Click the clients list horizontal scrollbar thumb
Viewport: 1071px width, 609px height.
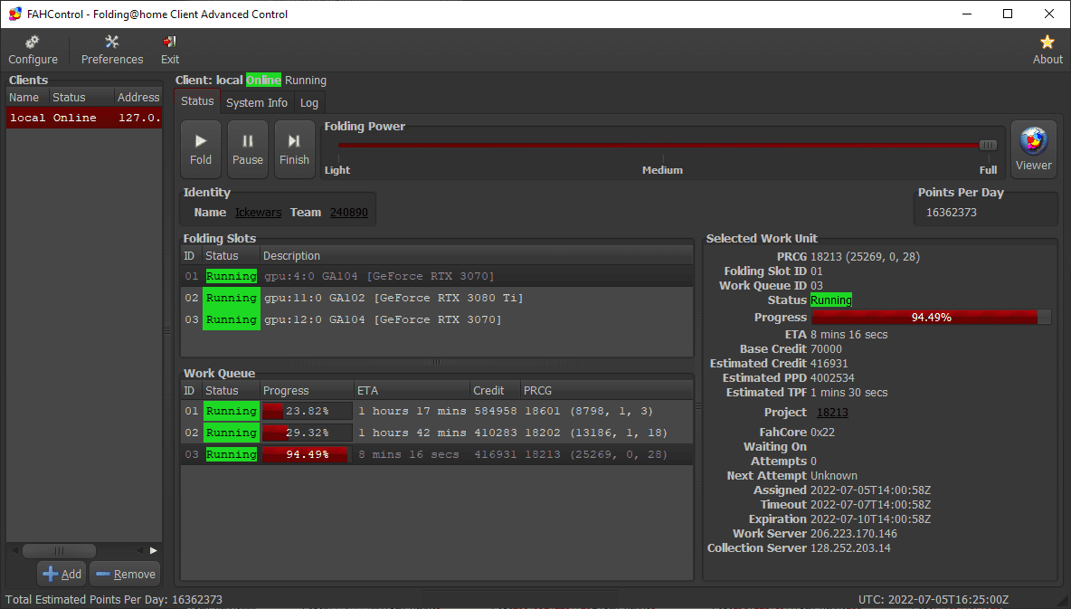(59, 551)
